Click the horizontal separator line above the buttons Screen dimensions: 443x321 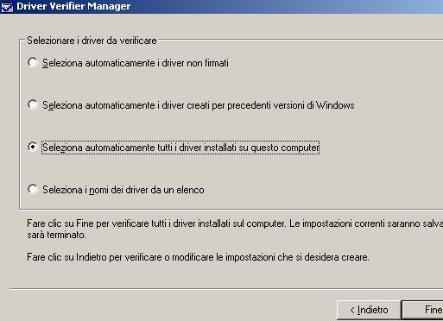tap(226, 289)
